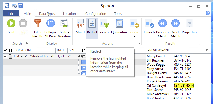Image resolution: width=213 pixels, height=104 pixels.
Task: Open the File menu
Action: coord(11,13)
